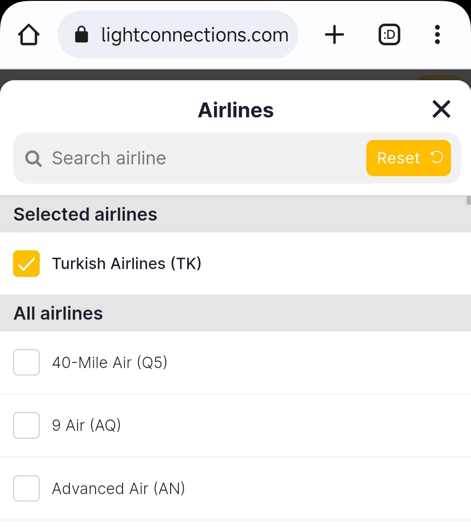Choose the 9 Air (AQ) label
Screen dimensions: 471x532
click(x=86, y=425)
